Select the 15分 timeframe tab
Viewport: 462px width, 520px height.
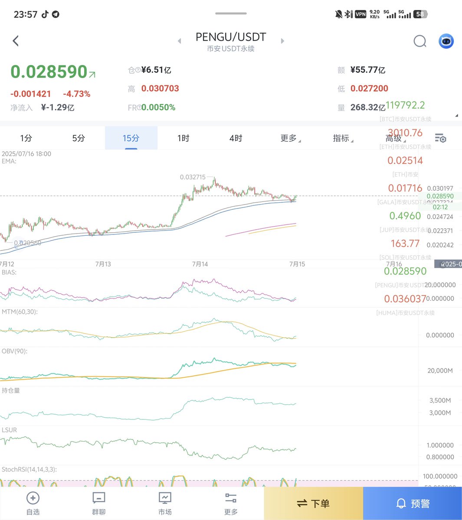[131, 138]
